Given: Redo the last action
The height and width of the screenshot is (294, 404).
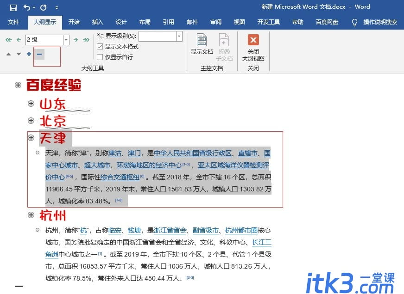Looking at the screenshot, I should (43, 7).
